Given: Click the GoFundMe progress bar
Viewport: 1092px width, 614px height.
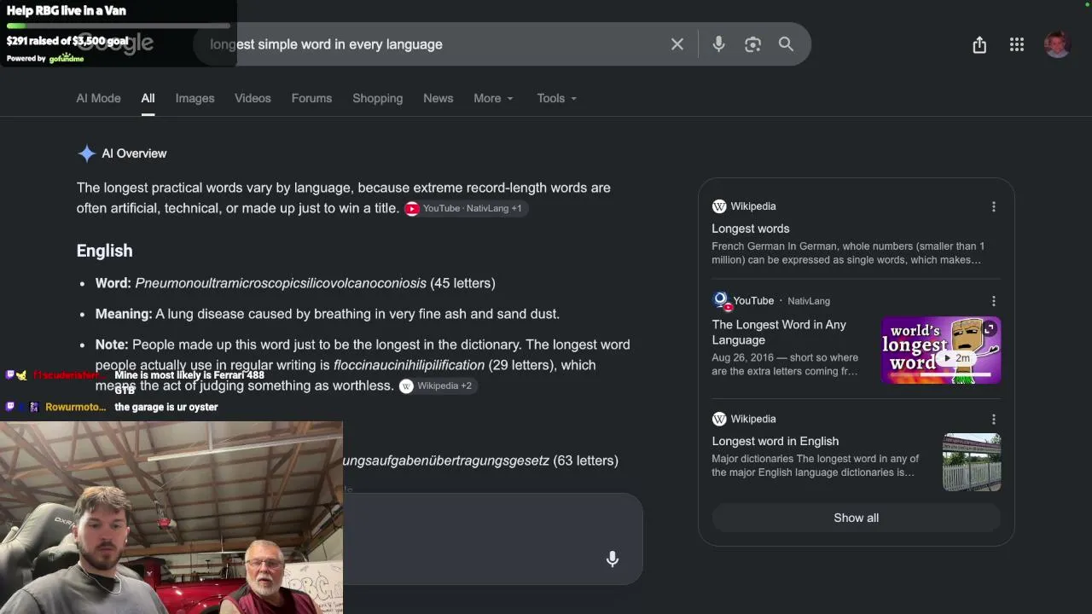Looking at the screenshot, I should [119, 26].
